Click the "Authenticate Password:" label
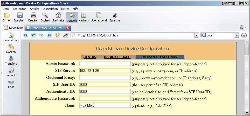This screenshot has width=250, height=116. [x=55, y=98]
